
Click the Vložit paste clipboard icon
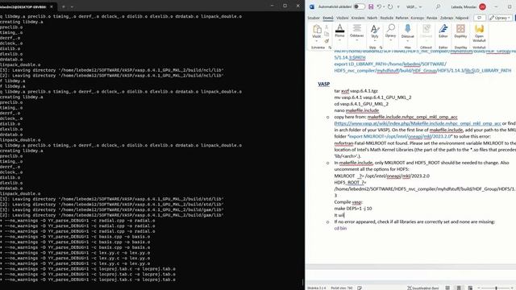point(317,29)
